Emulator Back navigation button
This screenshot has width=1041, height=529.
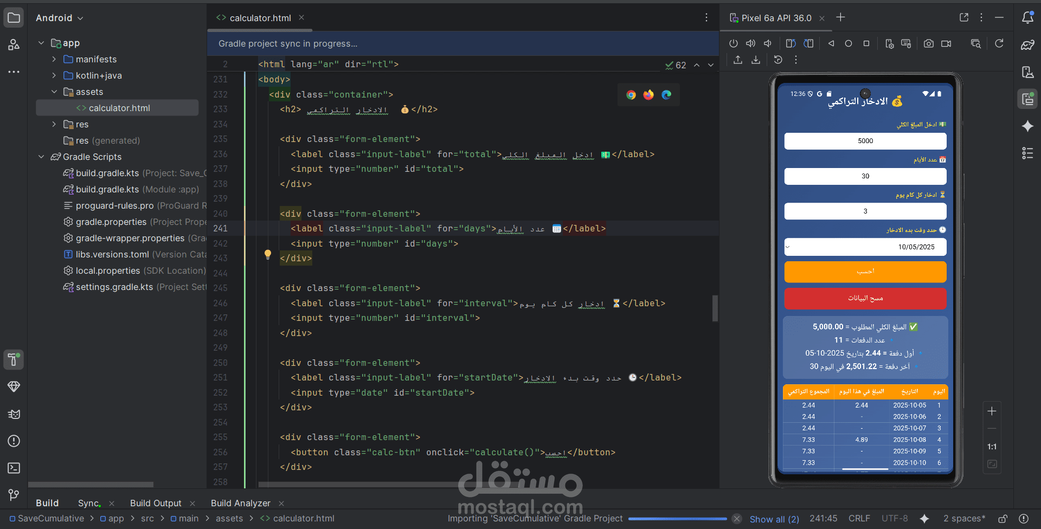tap(831, 43)
